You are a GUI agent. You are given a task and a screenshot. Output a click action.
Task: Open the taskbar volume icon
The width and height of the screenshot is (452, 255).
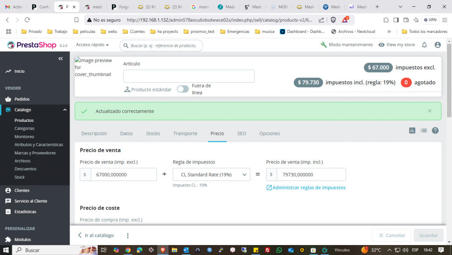tap(405, 250)
